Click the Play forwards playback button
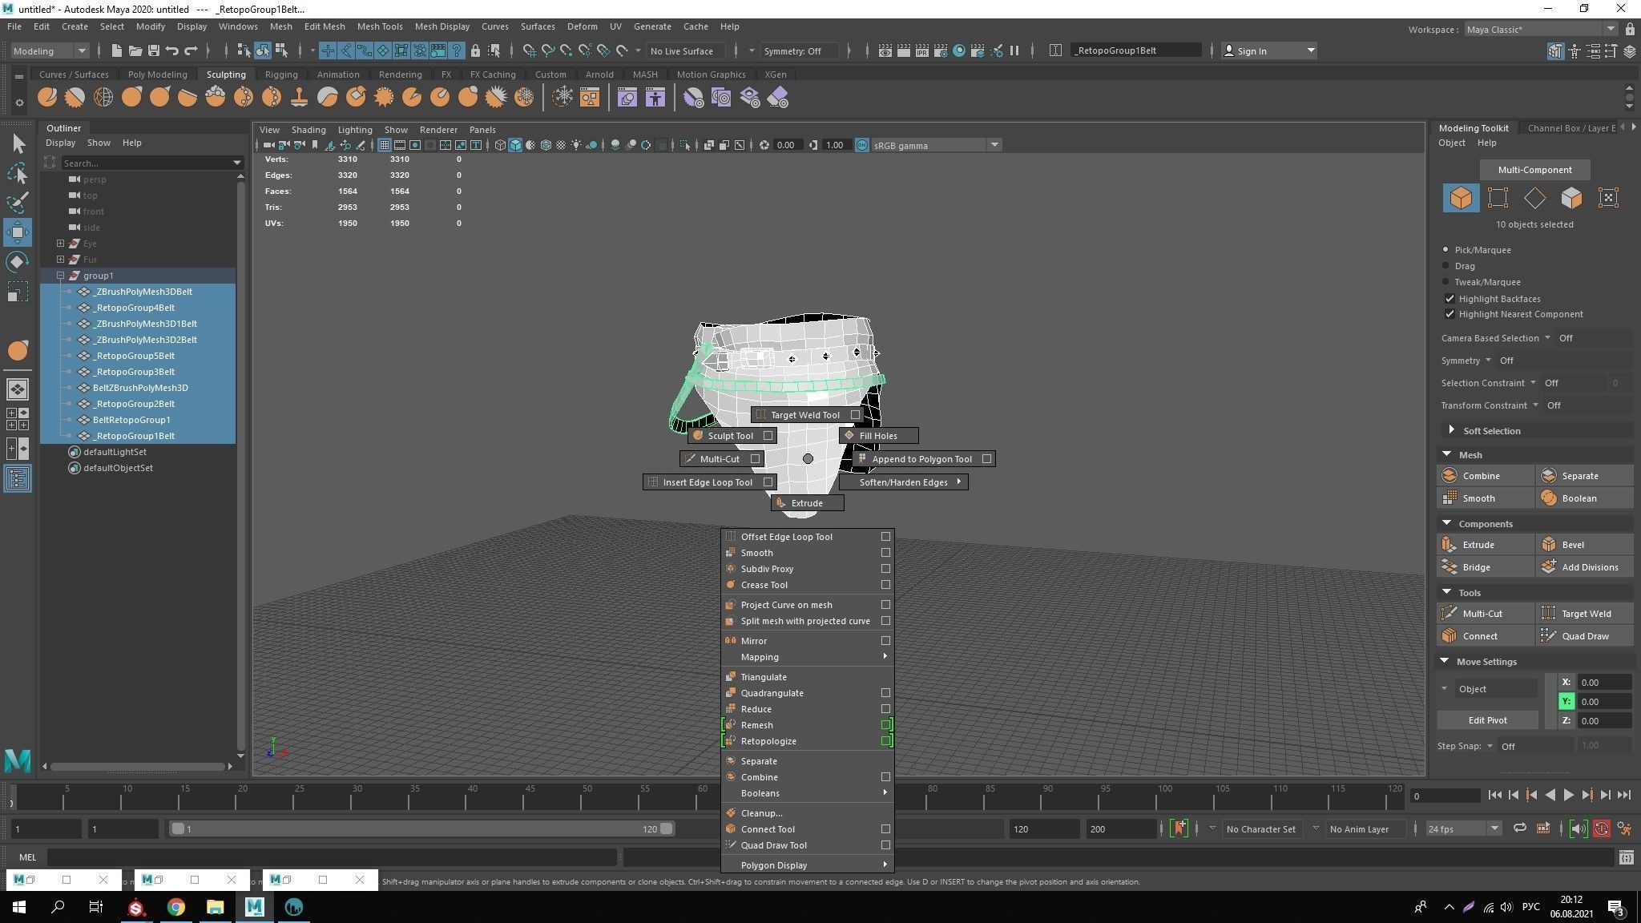1641x923 pixels. click(x=1568, y=795)
